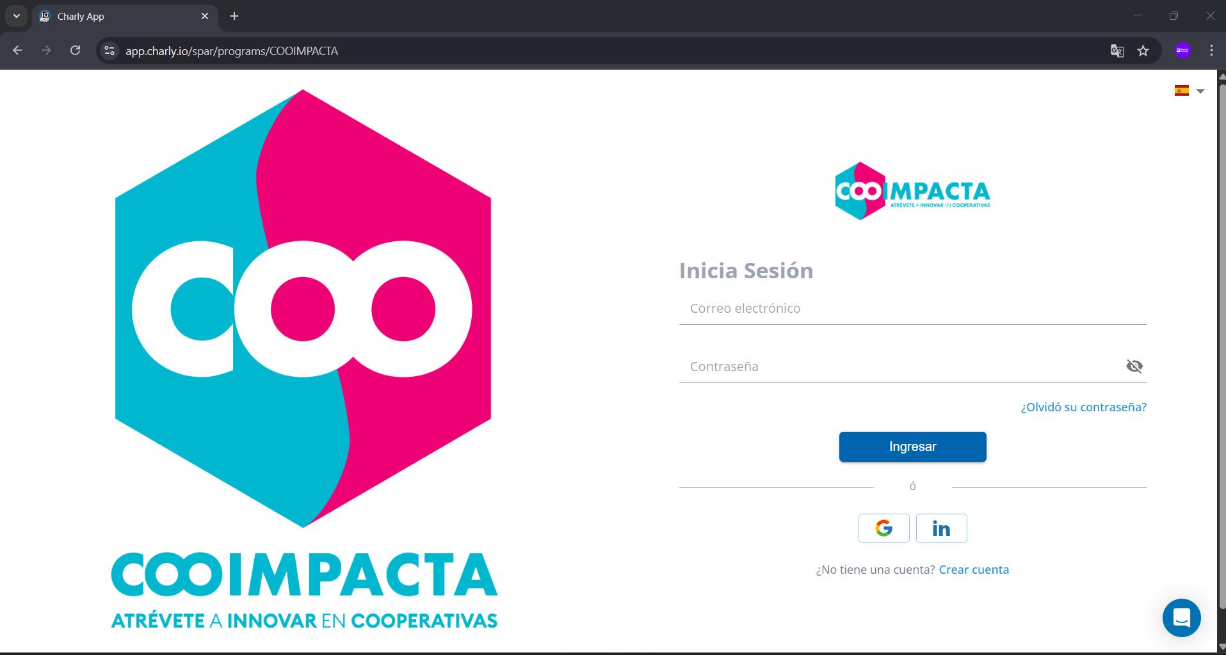Close the Charly App tab
1226x655 pixels.
(205, 16)
